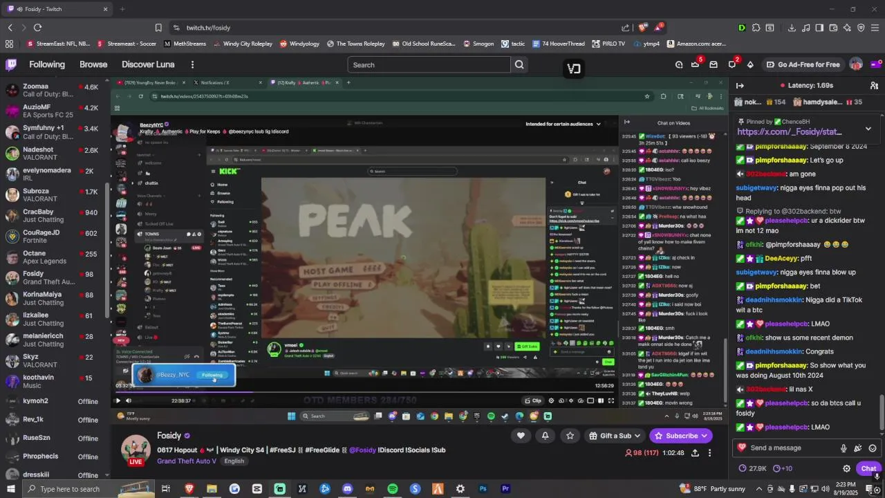Image resolution: width=885 pixels, height=498 pixels.
Task: Toggle the Brave sidebar panel
Action: click(x=819, y=28)
